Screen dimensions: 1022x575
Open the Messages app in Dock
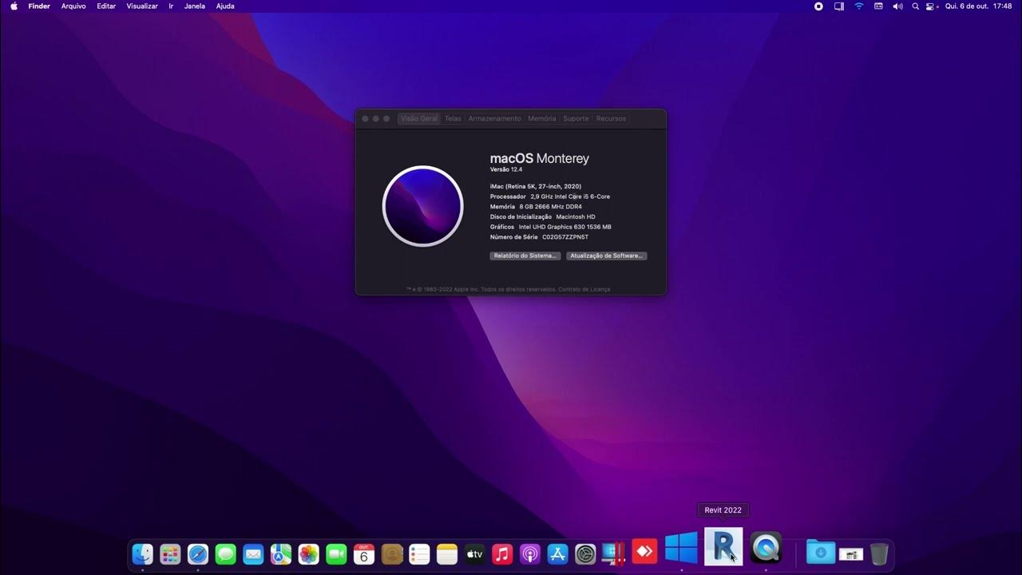(x=226, y=553)
